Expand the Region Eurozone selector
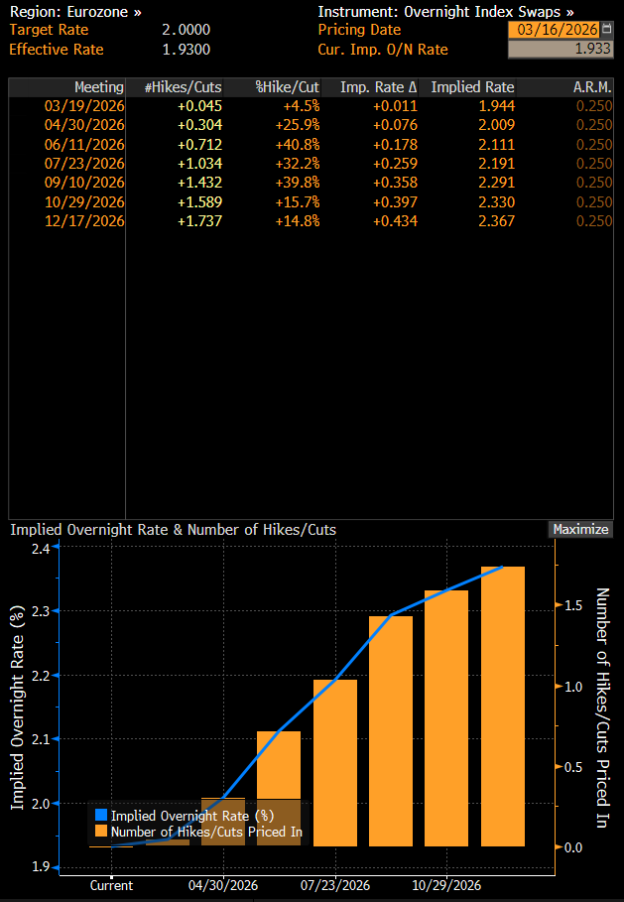 [x=75, y=11]
